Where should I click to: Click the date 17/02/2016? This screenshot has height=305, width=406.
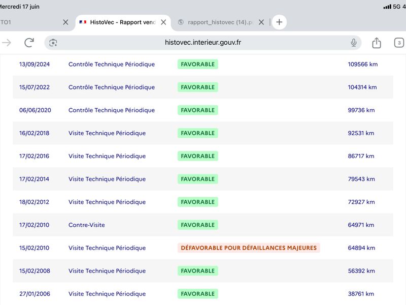point(34,156)
